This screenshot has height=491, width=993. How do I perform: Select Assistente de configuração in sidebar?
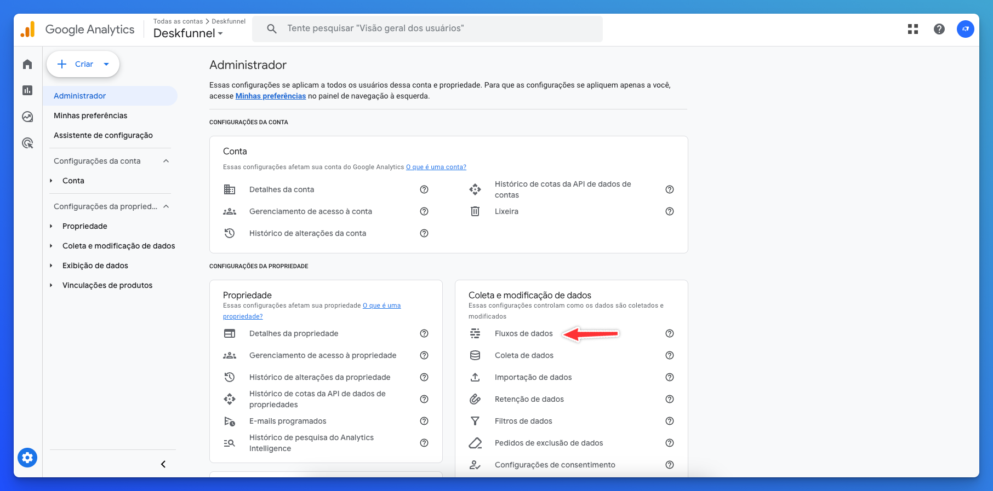(103, 135)
